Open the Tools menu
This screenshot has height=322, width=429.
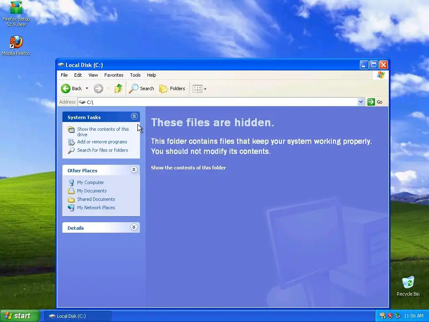pos(135,75)
